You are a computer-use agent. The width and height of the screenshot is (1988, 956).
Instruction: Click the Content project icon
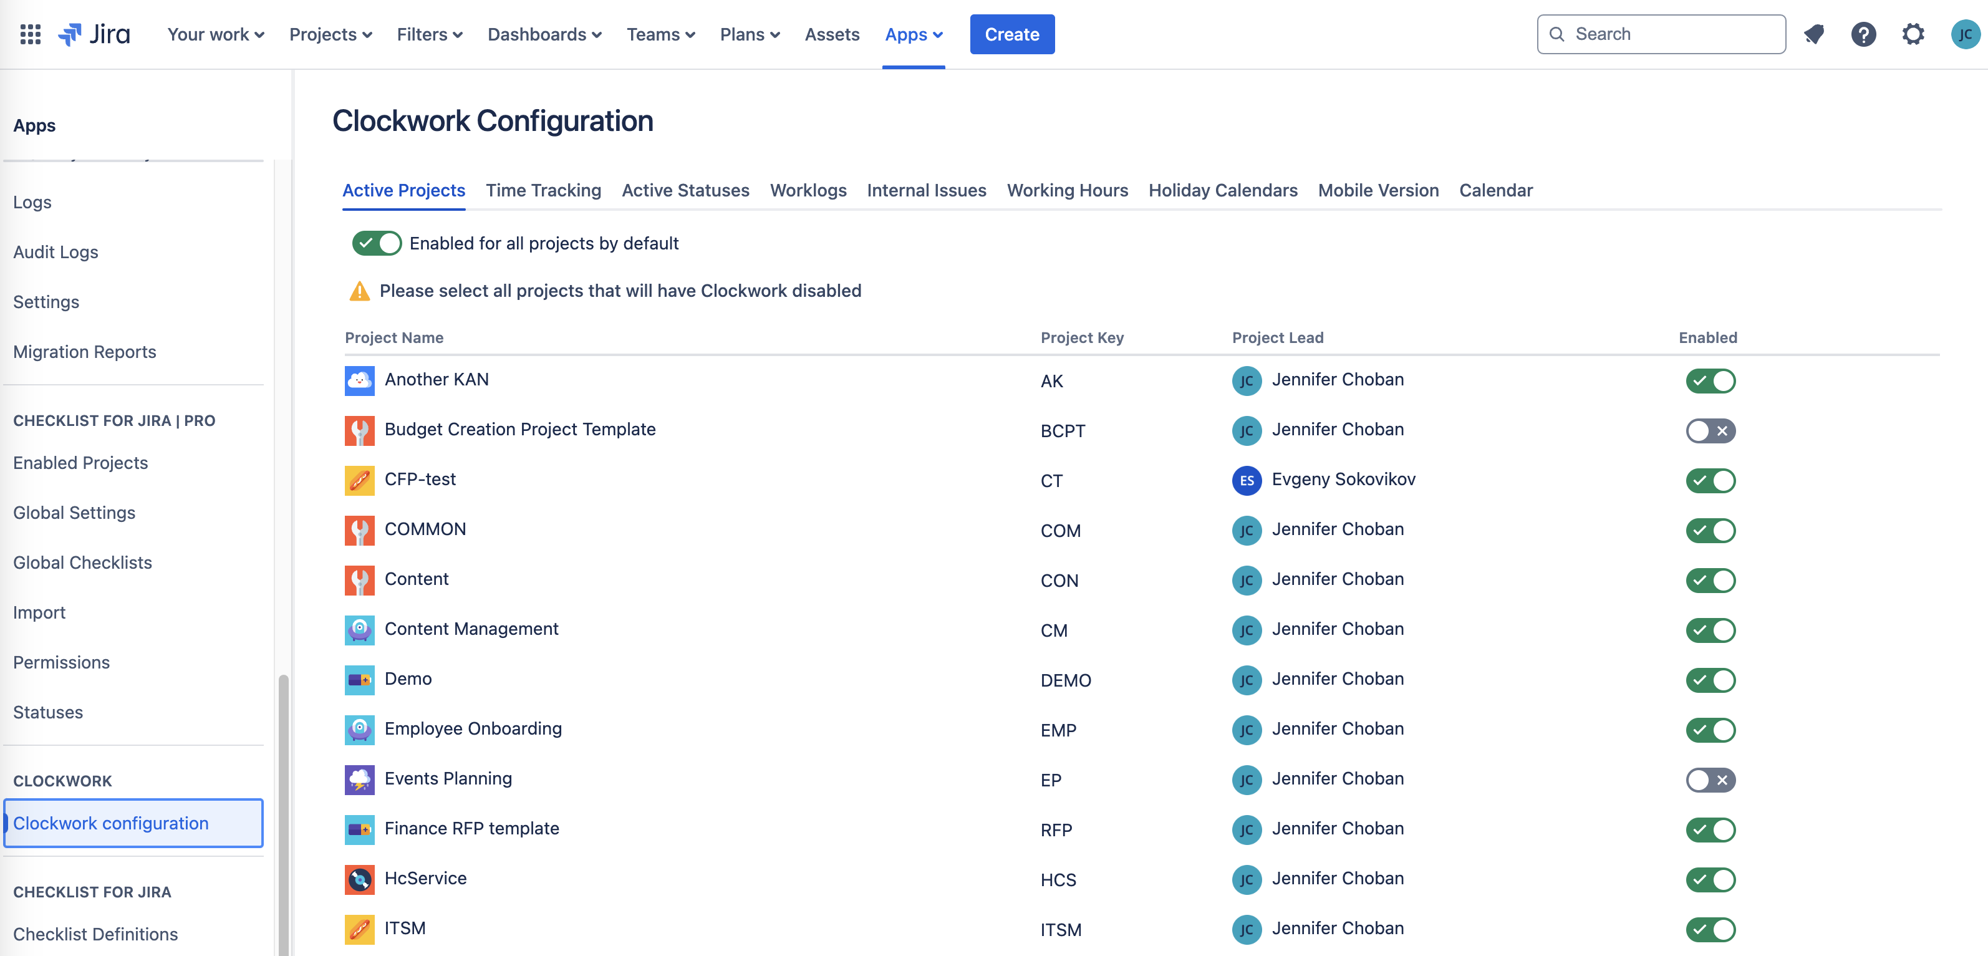pyautogui.click(x=360, y=580)
